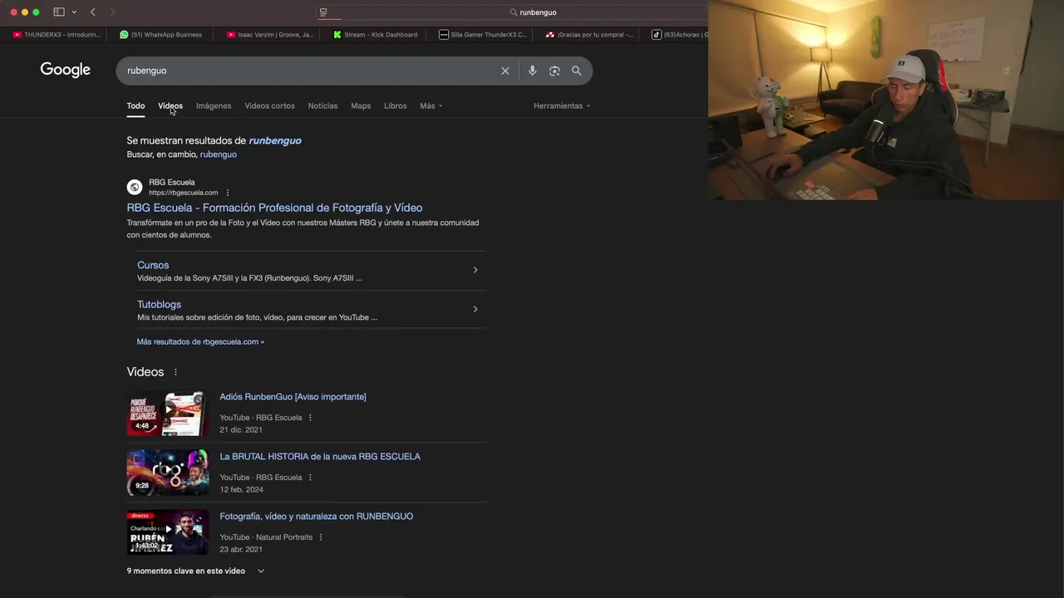Screen dimensions: 1064x598
Task: Expand the Cursos row chevron
Action: pyautogui.click(x=475, y=270)
